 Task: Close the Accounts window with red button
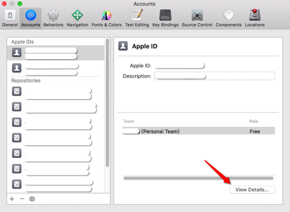click(4, 4)
